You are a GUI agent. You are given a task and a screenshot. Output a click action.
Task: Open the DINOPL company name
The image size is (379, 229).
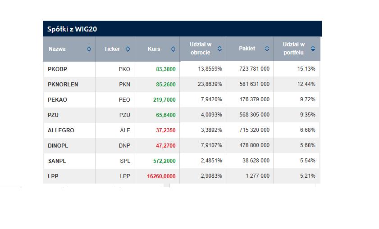[x=58, y=146]
